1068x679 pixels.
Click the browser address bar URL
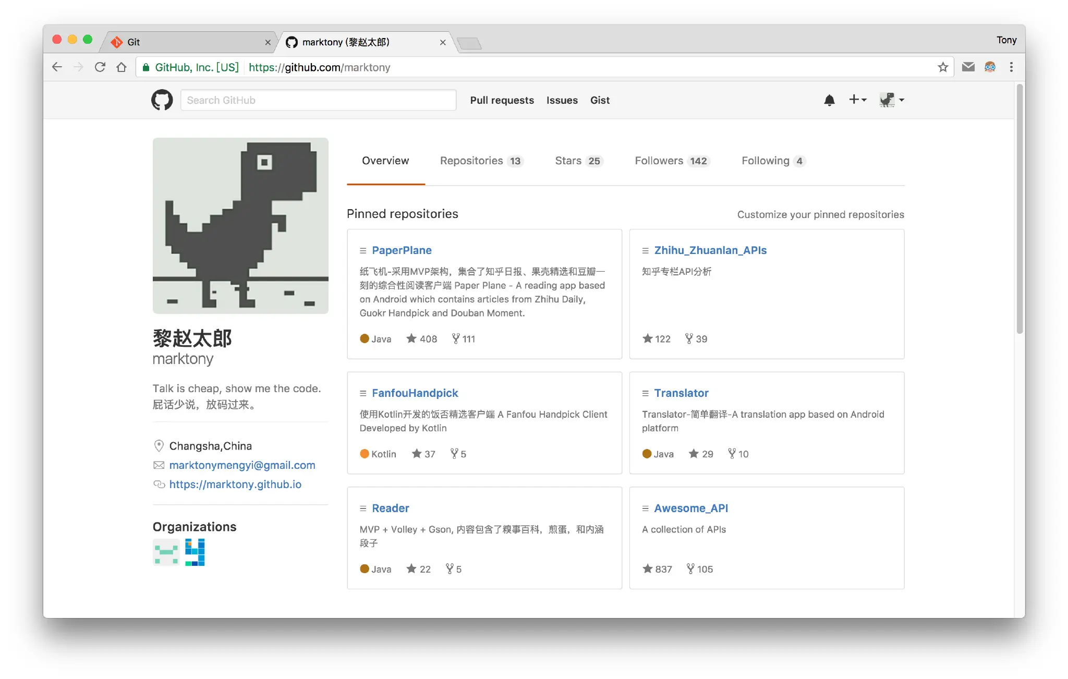click(319, 67)
